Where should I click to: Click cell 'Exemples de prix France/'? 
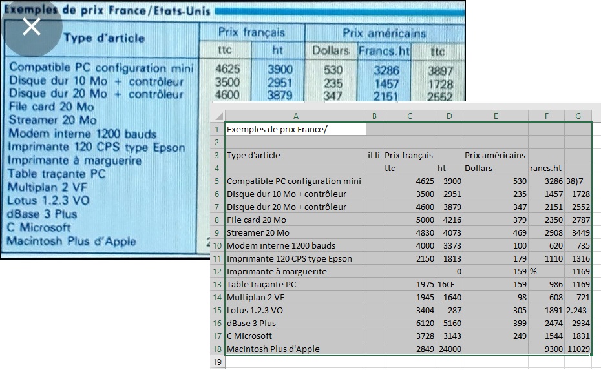coord(295,129)
